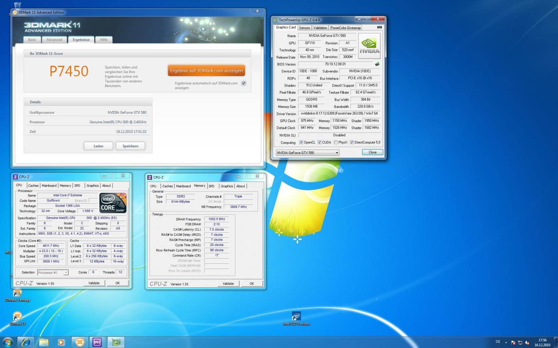
Task: Click Grafikprozessor row in 3DMark details
Action: click(88, 112)
